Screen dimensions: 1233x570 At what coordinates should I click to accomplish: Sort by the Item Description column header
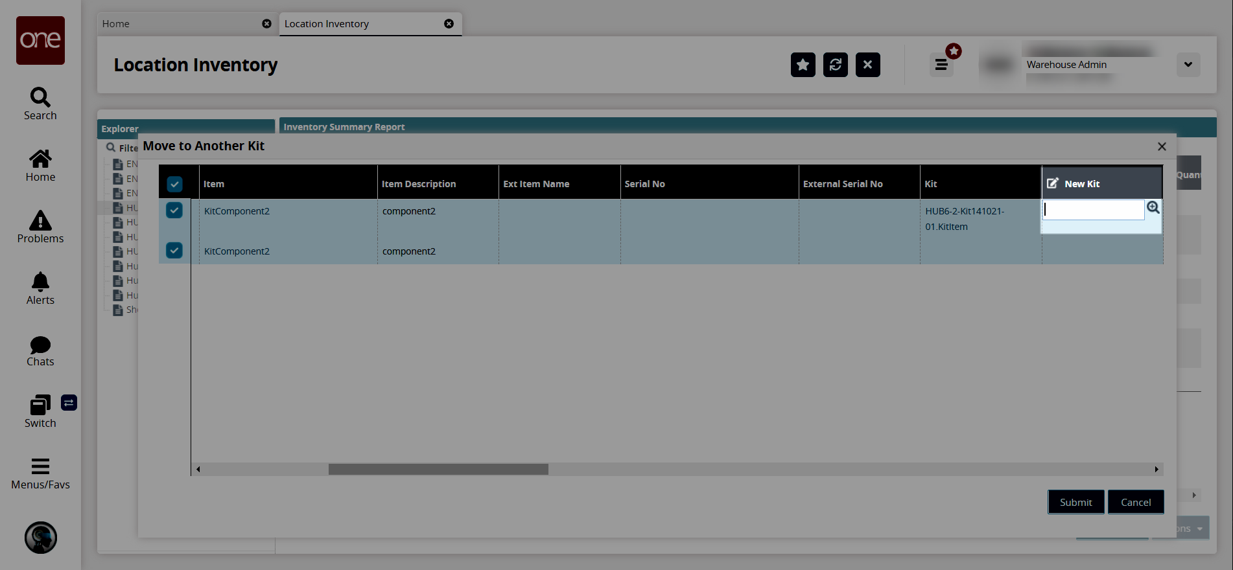[438, 184]
